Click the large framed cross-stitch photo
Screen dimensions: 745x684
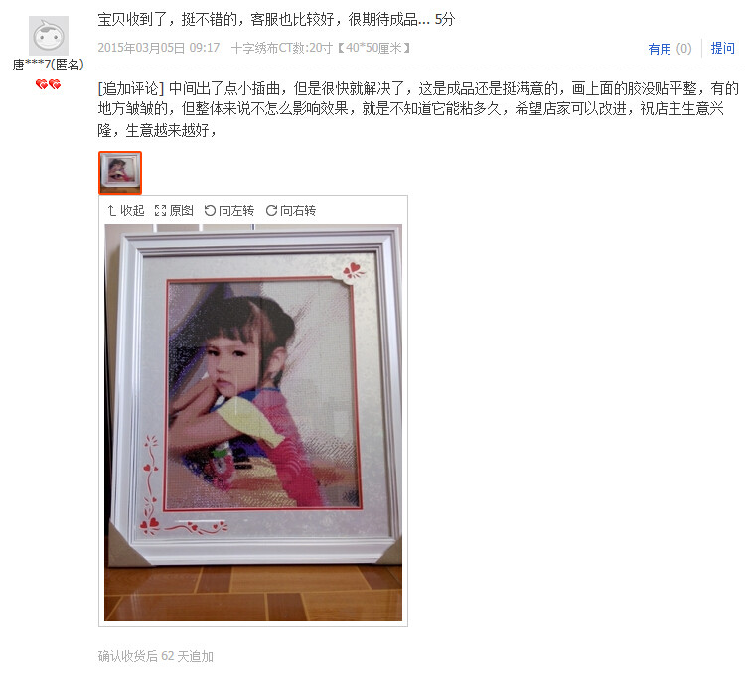(x=253, y=423)
